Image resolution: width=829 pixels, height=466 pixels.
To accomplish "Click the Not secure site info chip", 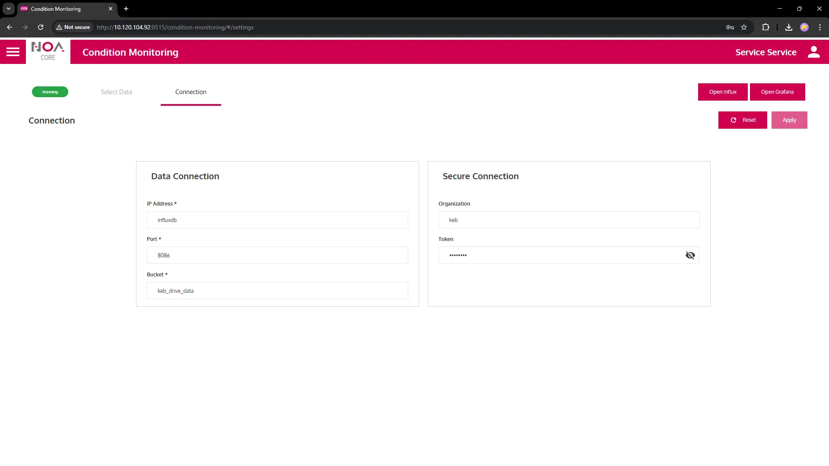I will coord(73,27).
